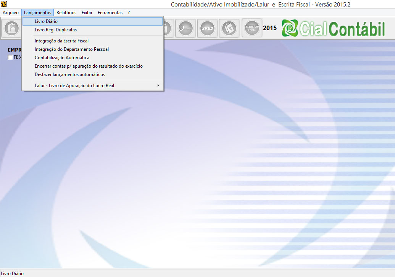Run Contabilização Automática from the menu

(x=62, y=58)
